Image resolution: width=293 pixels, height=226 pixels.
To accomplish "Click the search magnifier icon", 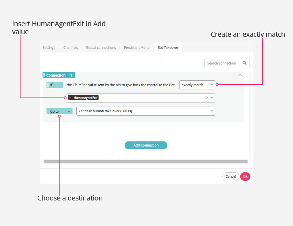I will click(x=244, y=63).
